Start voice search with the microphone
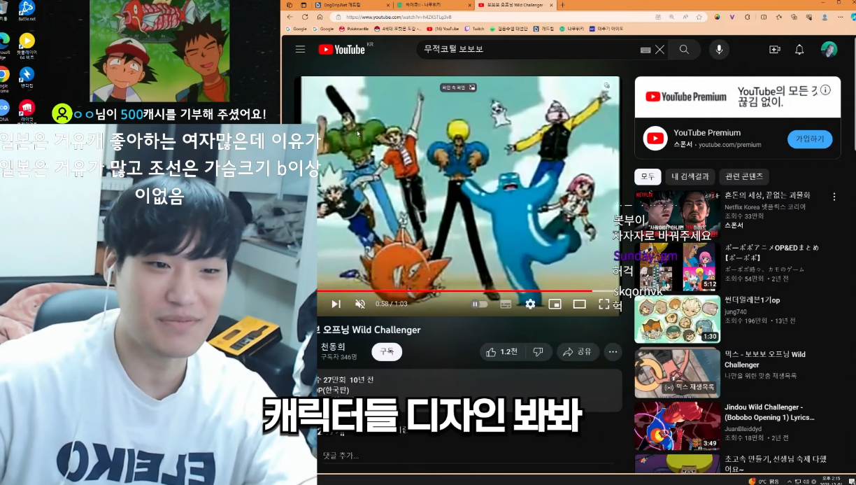856x485 pixels. [x=718, y=50]
